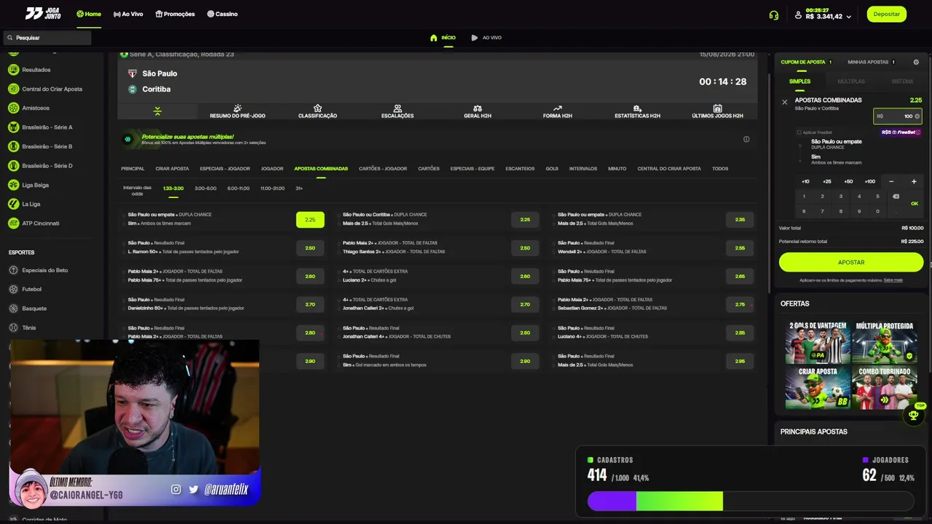This screenshot has height=524, width=932.
Task: Open Promoções in top navigation
Action: [x=175, y=14]
